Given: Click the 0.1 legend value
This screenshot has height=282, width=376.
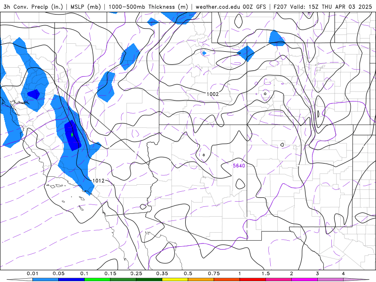Looking at the screenshot, I should pos(84,274).
